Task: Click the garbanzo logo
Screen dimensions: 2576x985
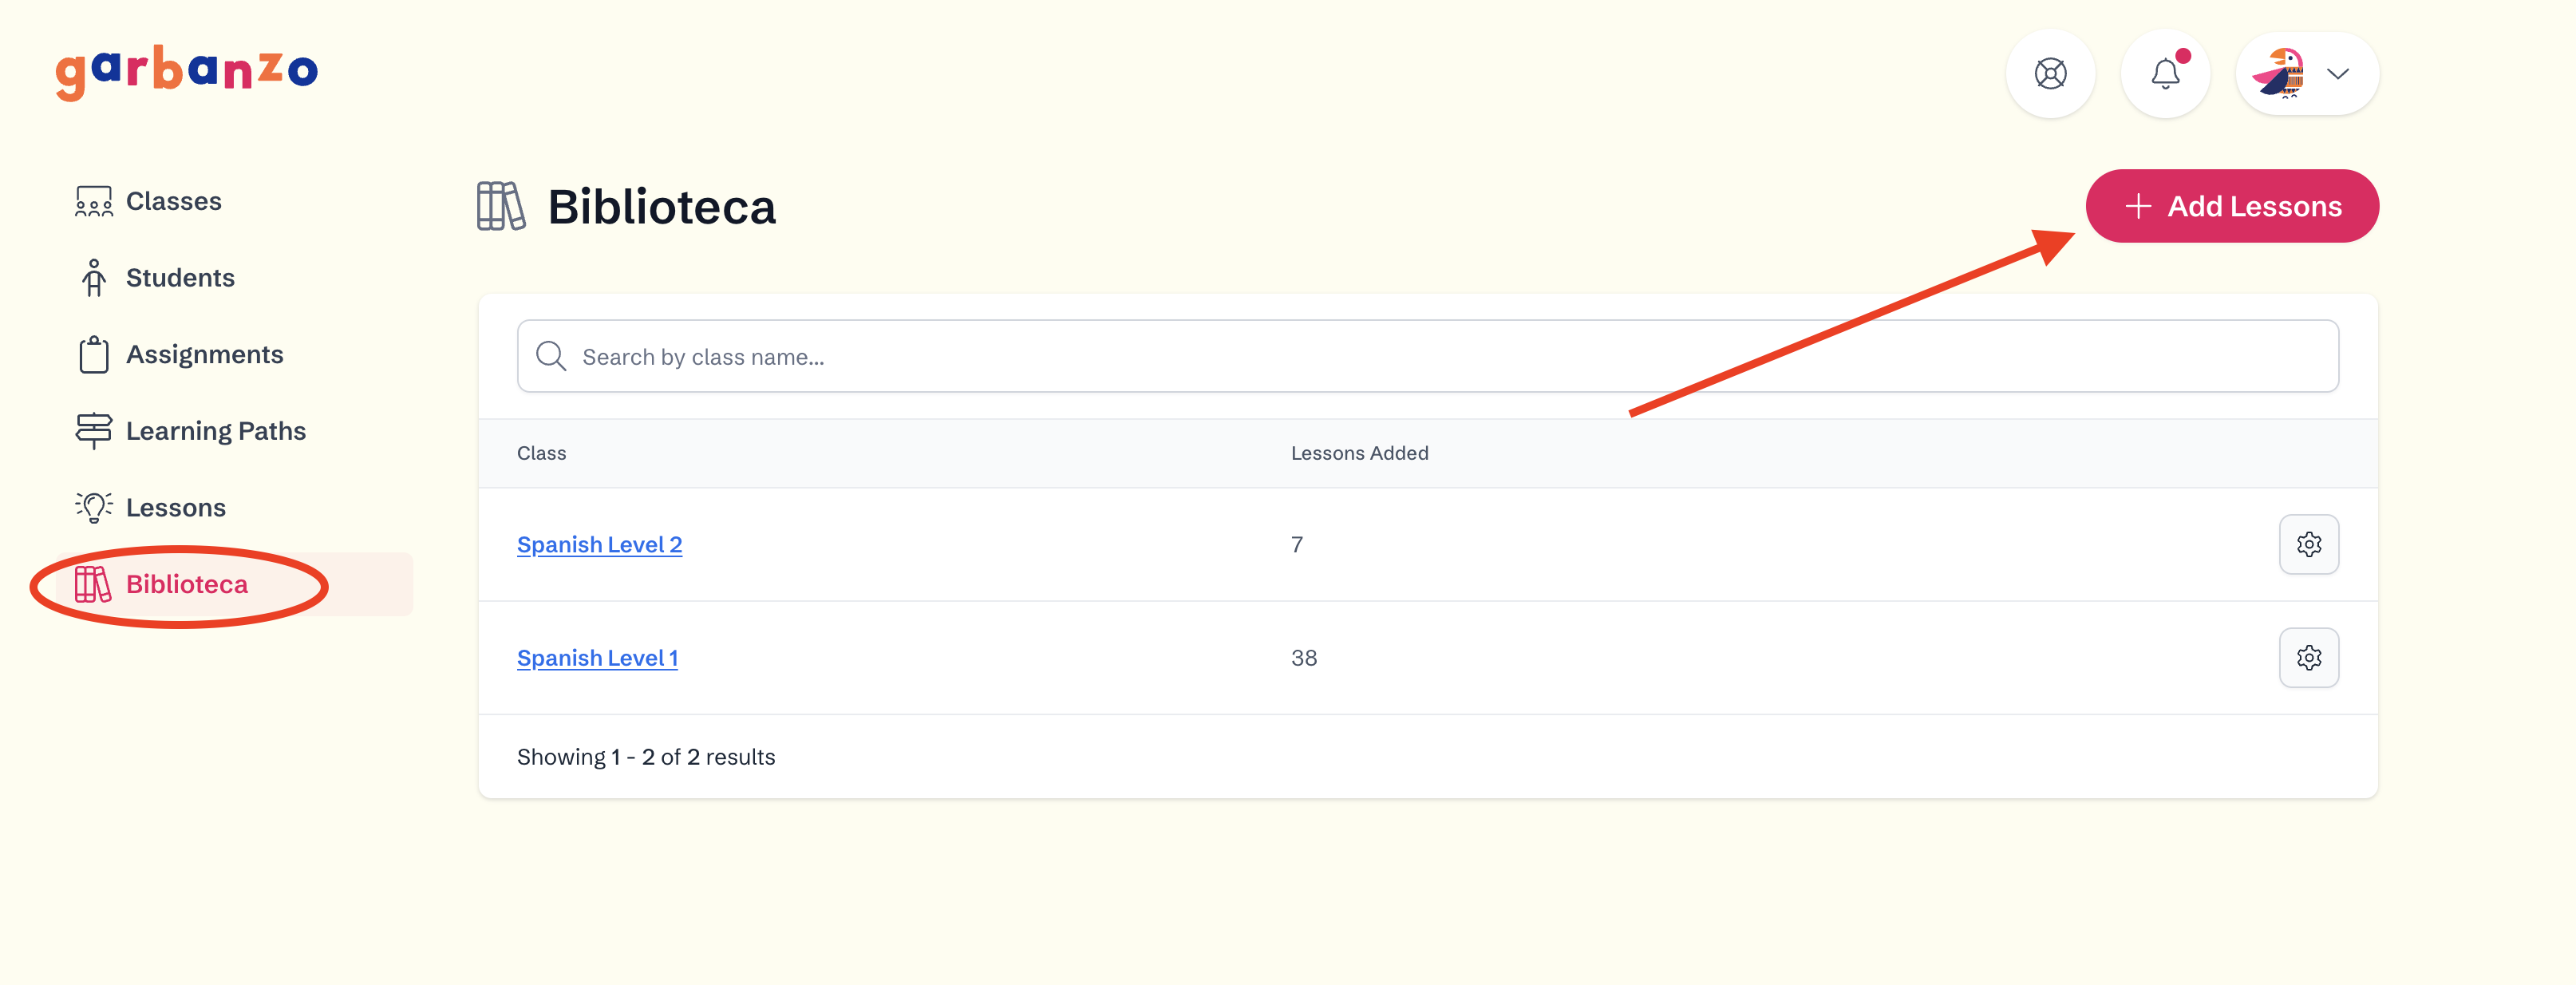Action: [x=186, y=72]
